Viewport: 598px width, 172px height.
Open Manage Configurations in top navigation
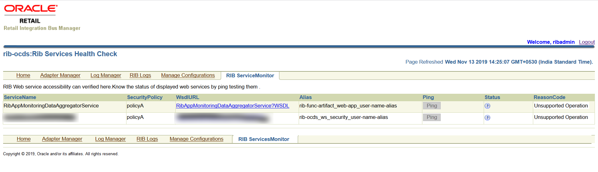(x=188, y=75)
